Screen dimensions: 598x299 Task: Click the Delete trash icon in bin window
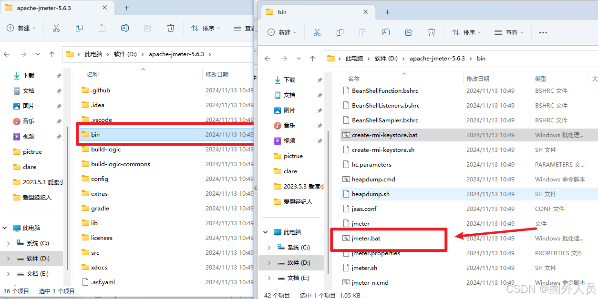click(432, 32)
